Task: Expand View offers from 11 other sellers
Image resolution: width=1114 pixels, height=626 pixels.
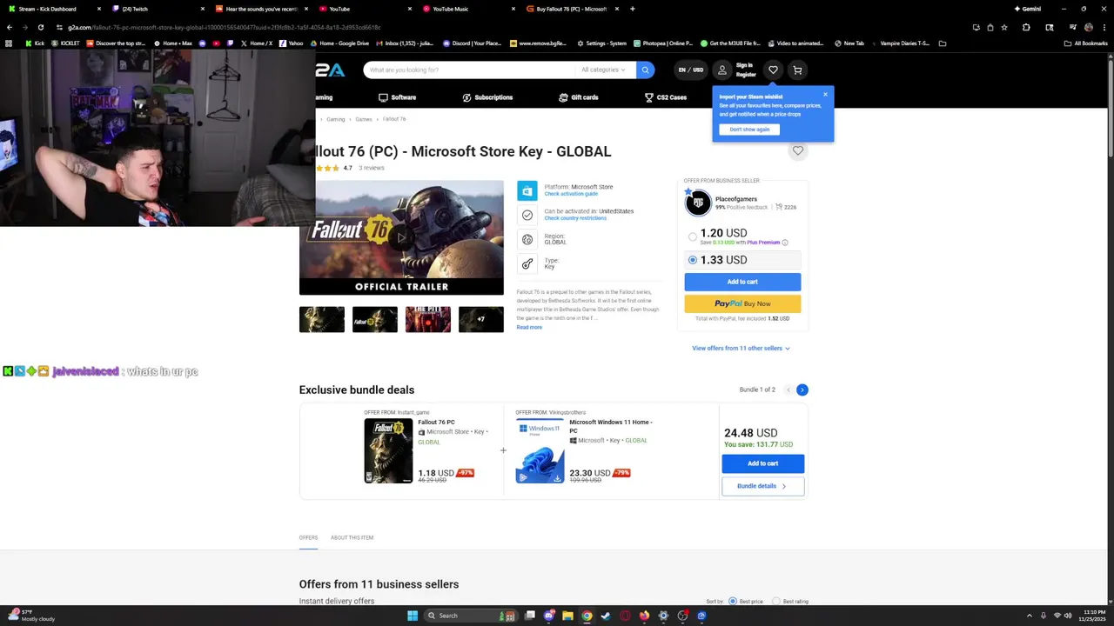Action: [x=741, y=348]
